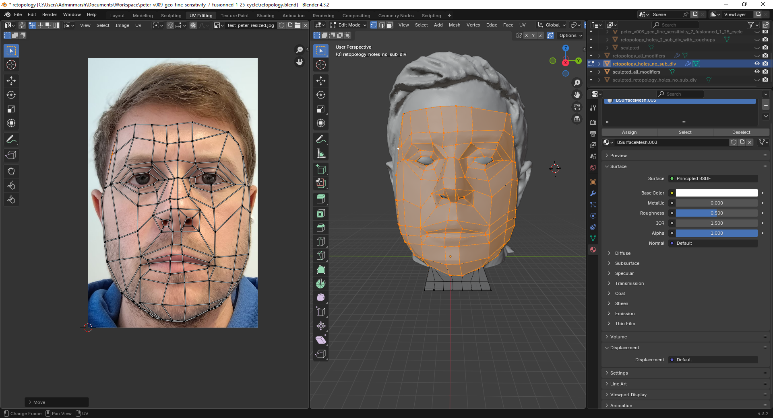773x418 pixels.
Task: Hide sculpted_all_modifiers object with eye icon
Action: pos(757,72)
